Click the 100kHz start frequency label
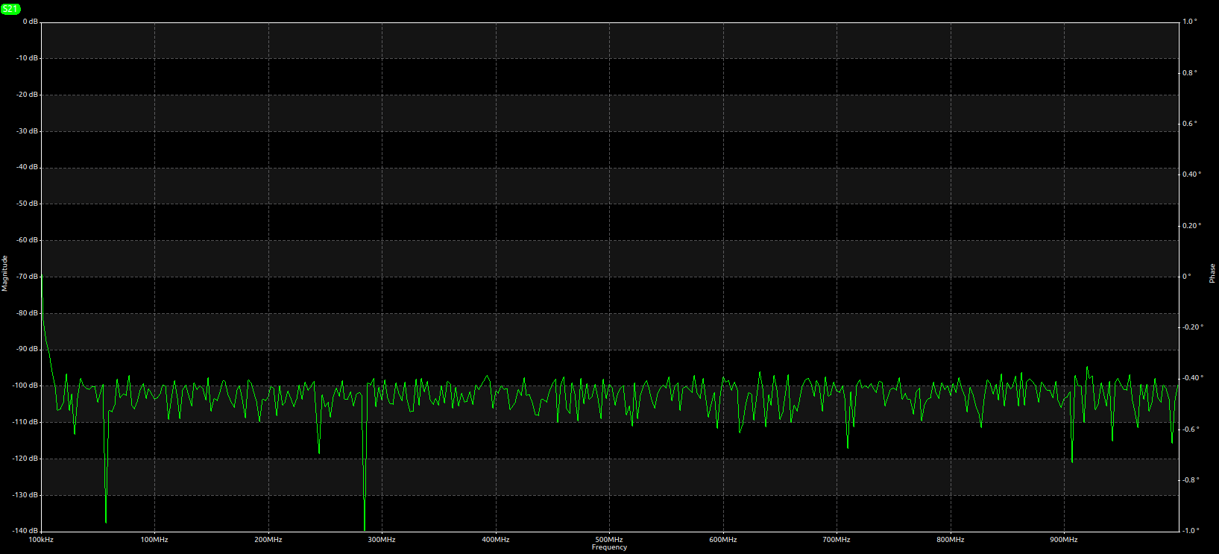 coord(41,540)
